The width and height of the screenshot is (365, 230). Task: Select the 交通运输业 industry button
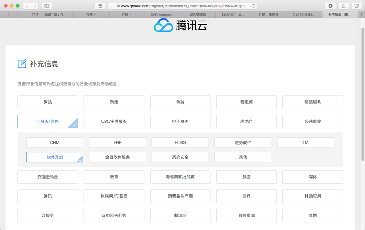point(48,177)
